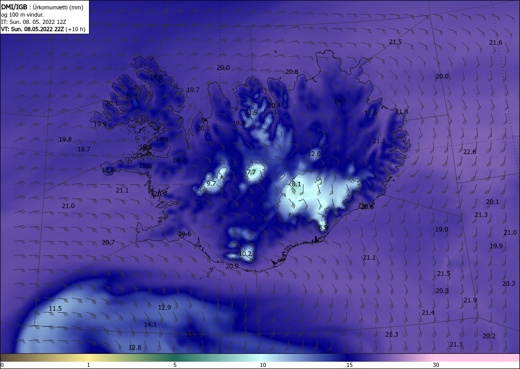This screenshot has height=369, width=520.
Task: Click the 15.0 value on the map
Action: (145, 166)
